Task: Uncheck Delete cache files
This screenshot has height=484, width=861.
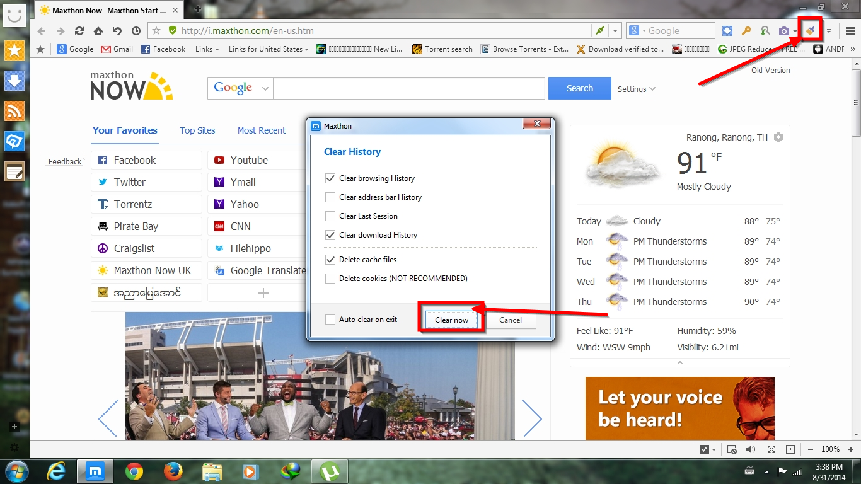Action: click(x=330, y=260)
